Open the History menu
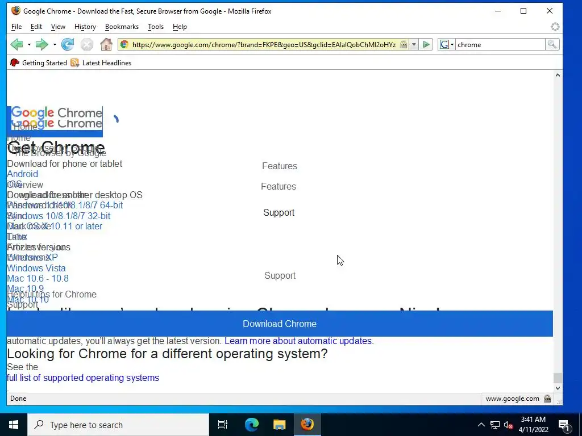Image resolution: width=582 pixels, height=436 pixels. tap(85, 27)
